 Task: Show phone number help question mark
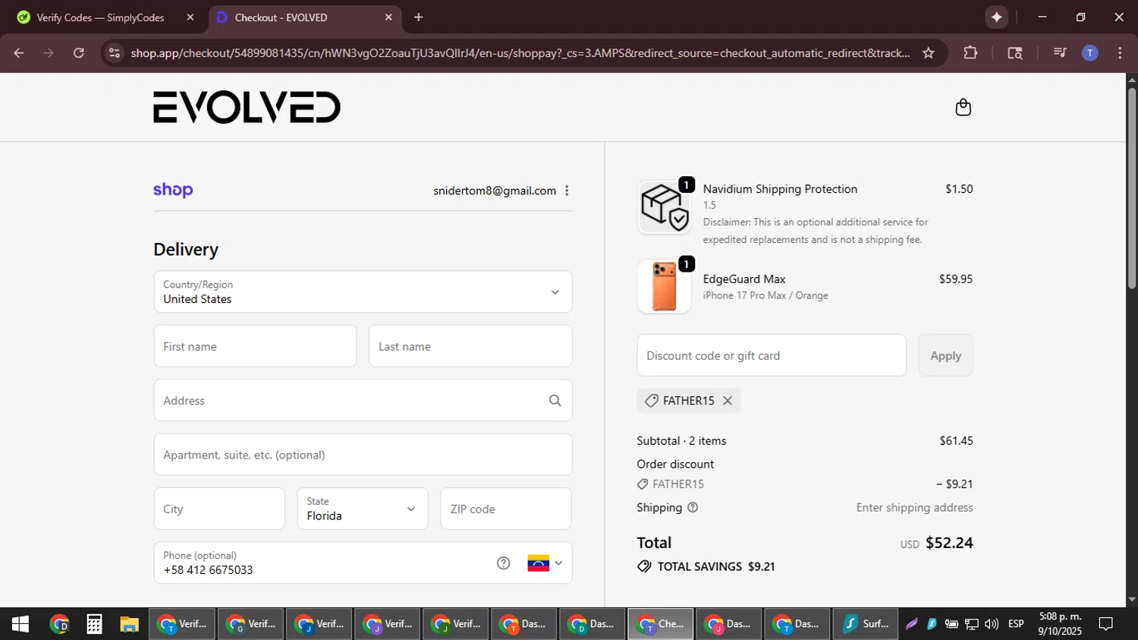504,563
